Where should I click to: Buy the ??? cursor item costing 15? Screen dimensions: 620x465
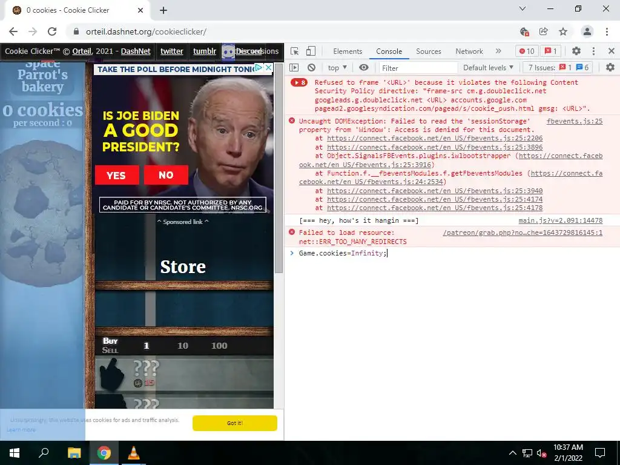coord(184,374)
